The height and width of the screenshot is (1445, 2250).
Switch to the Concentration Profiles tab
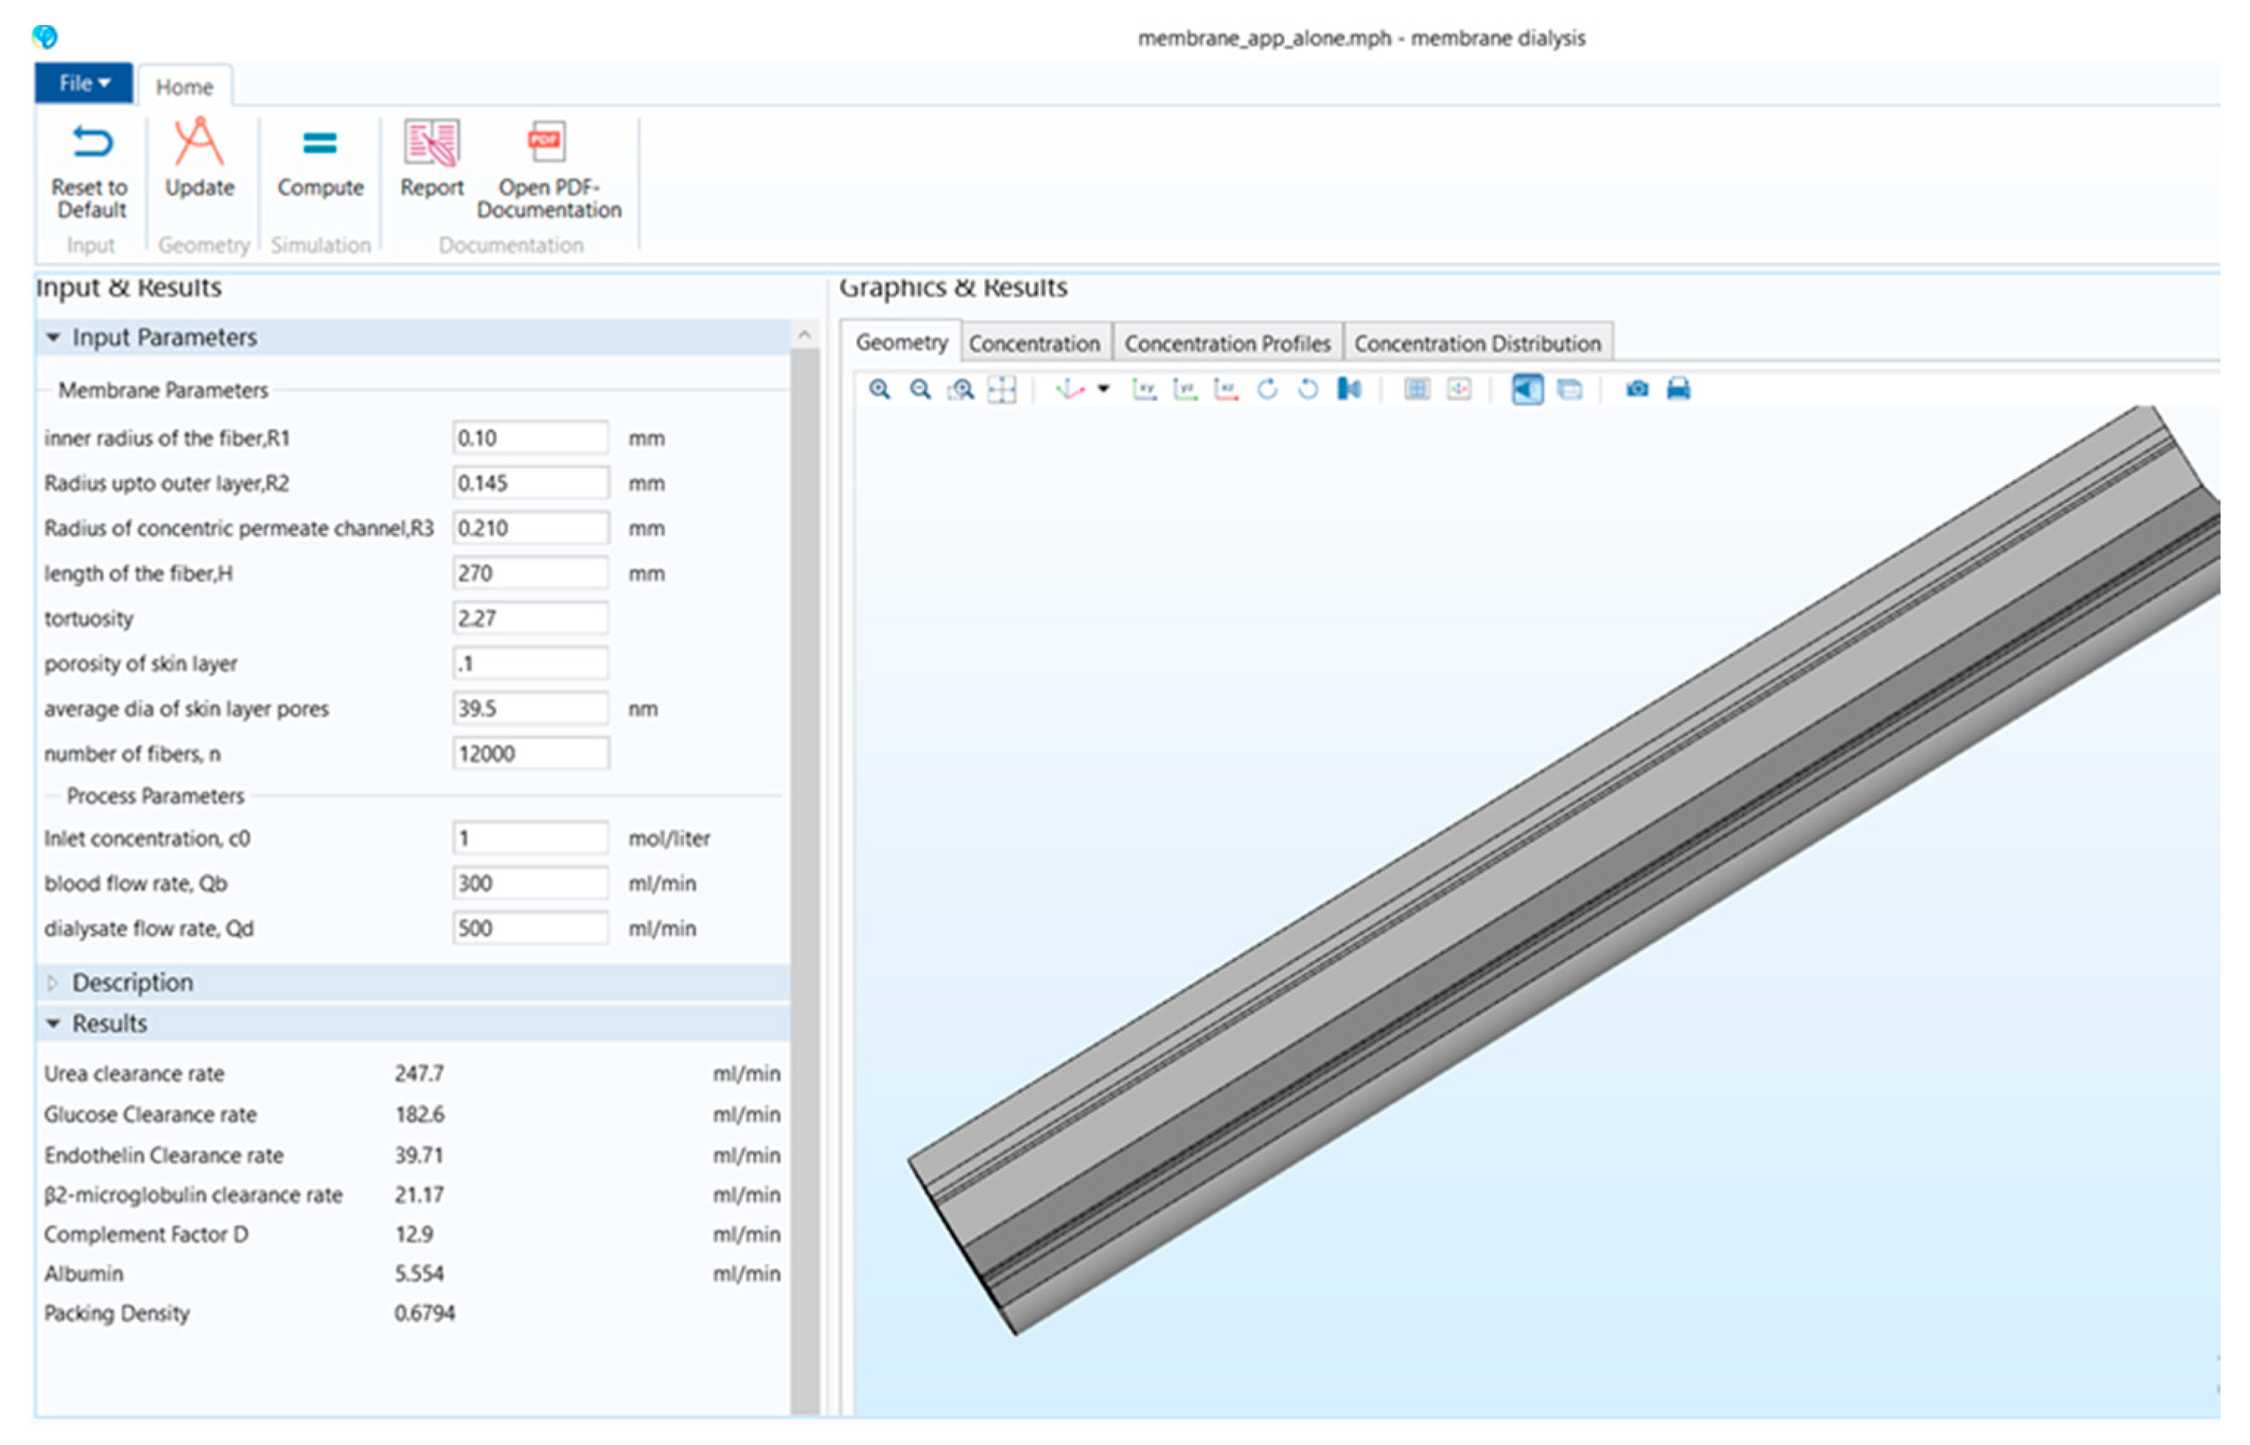[x=1227, y=344]
